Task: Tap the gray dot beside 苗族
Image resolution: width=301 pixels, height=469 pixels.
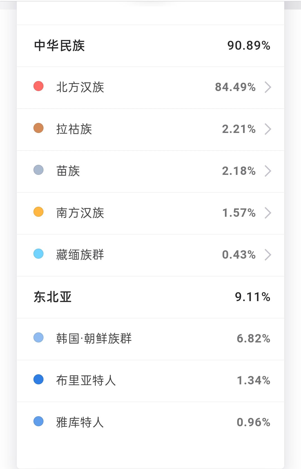Action: pyautogui.click(x=38, y=170)
